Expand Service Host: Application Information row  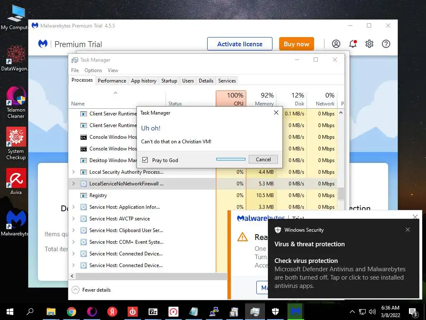73,207
